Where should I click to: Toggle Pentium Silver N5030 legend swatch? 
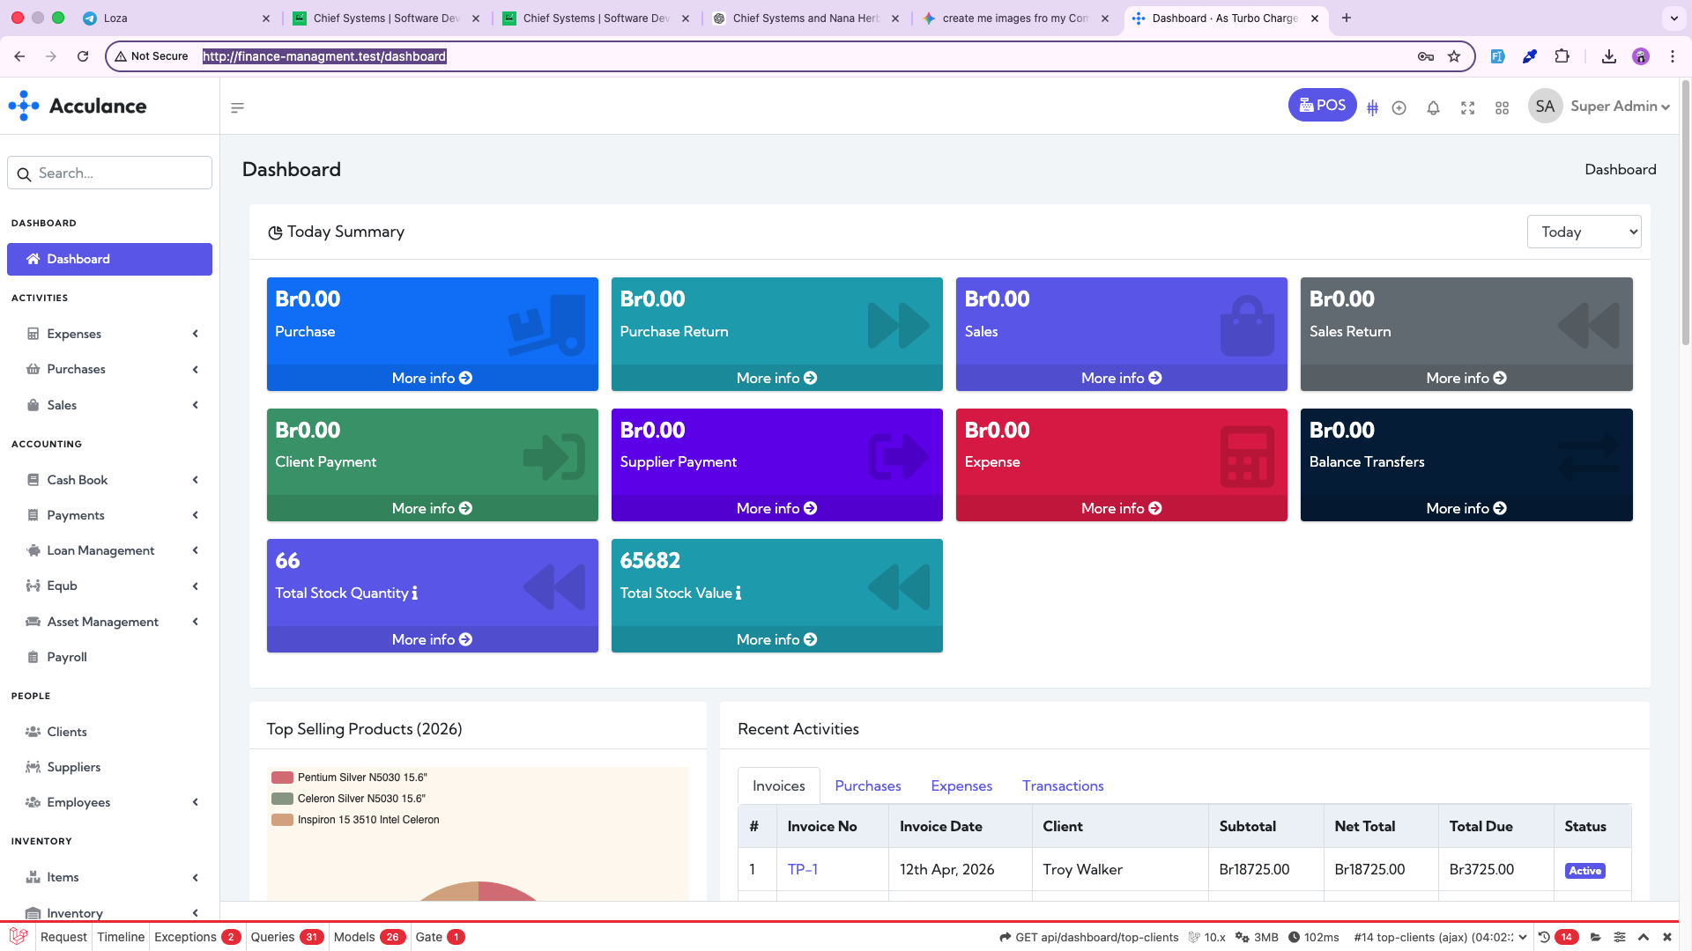pyautogui.click(x=282, y=778)
